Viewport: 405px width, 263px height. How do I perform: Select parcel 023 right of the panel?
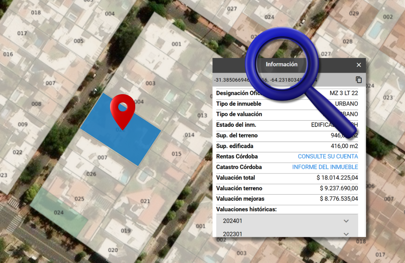388,97
